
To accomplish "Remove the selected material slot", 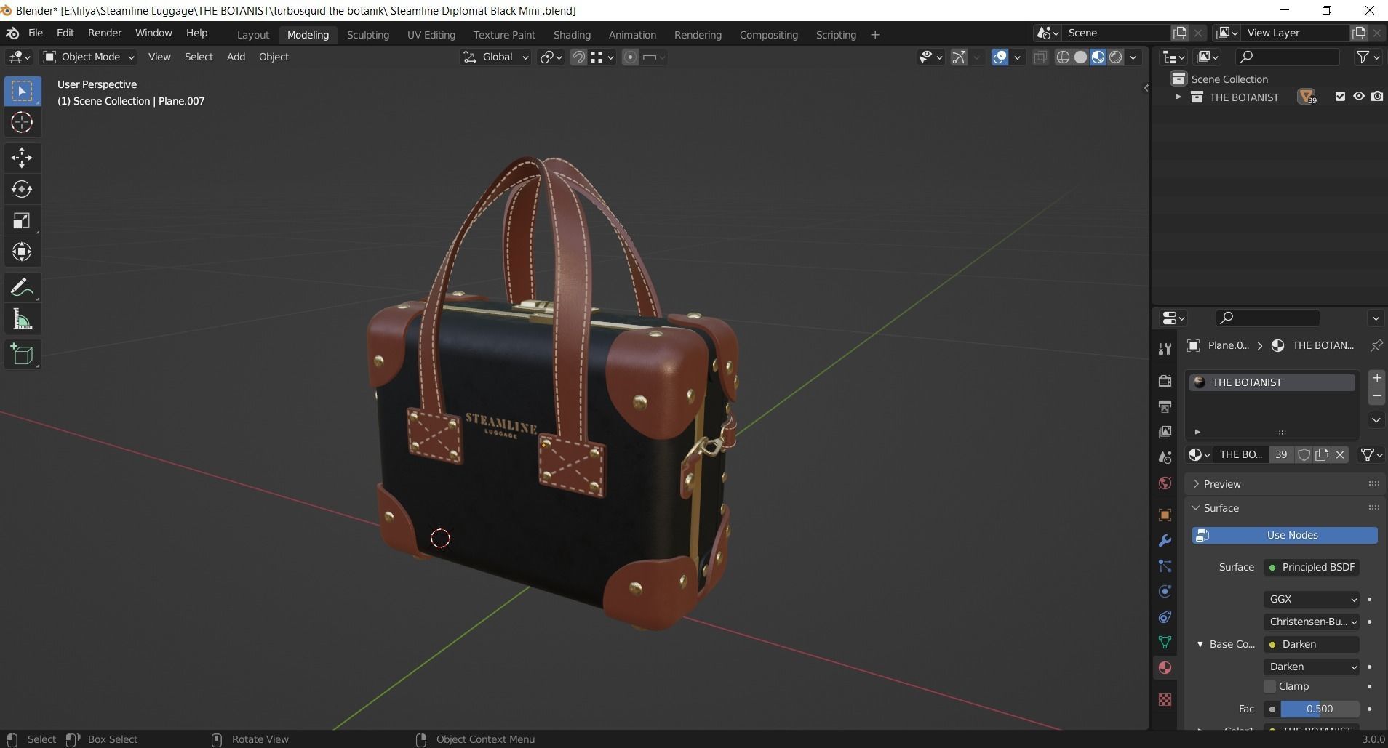I will [x=1376, y=397].
